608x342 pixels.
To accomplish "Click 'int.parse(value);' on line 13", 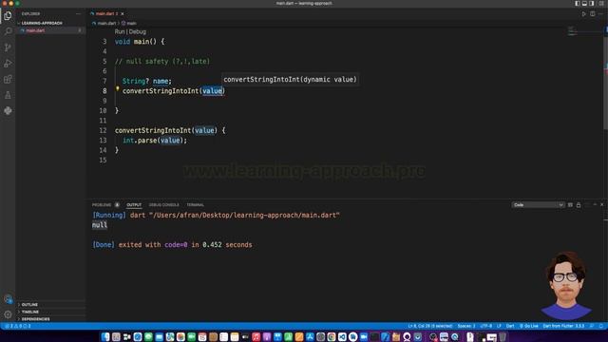I will (x=155, y=141).
